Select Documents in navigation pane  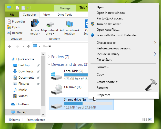tap(24, 78)
